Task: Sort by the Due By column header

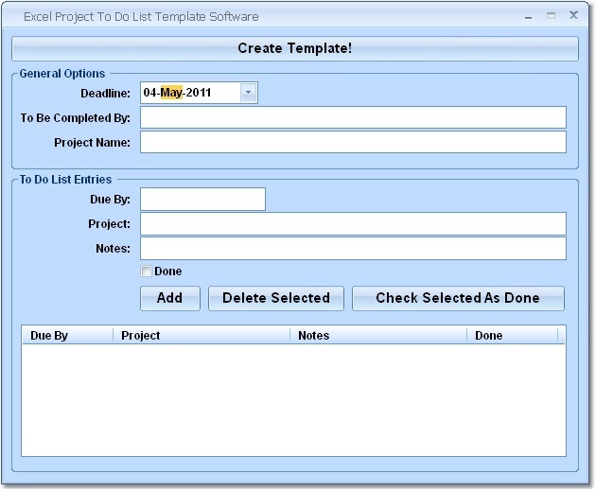Action: coord(68,336)
